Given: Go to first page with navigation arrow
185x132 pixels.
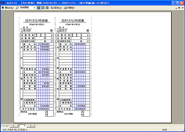Looking at the screenshot, I should [x=12, y=126].
